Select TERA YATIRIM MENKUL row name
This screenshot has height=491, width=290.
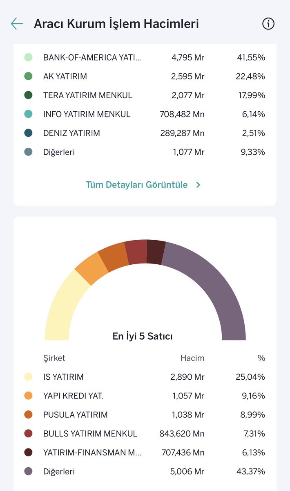[x=88, y=95]
